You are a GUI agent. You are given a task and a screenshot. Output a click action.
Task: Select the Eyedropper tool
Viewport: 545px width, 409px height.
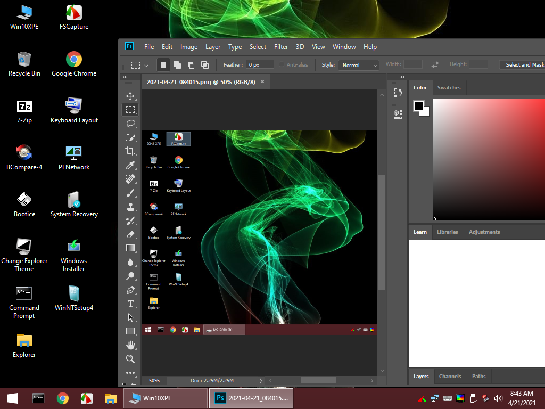point(130,165)
